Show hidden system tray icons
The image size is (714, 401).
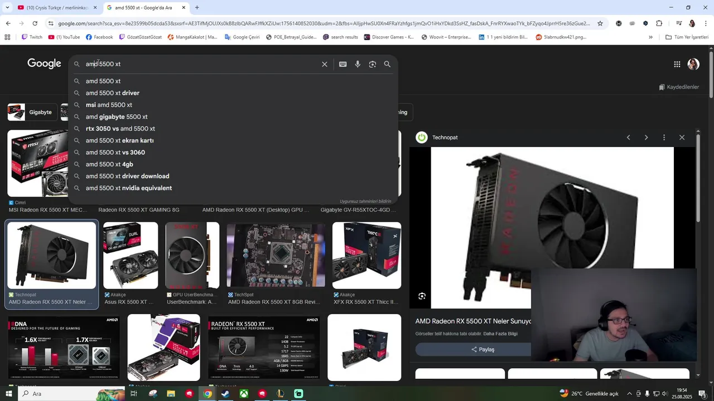click(629, 394)
